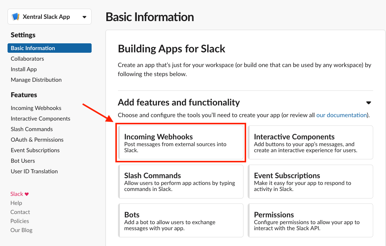Viewport: 386px width, 246px height.
Task: Collapse the Add features and functionality section
Action: click(x=368, y=103)
